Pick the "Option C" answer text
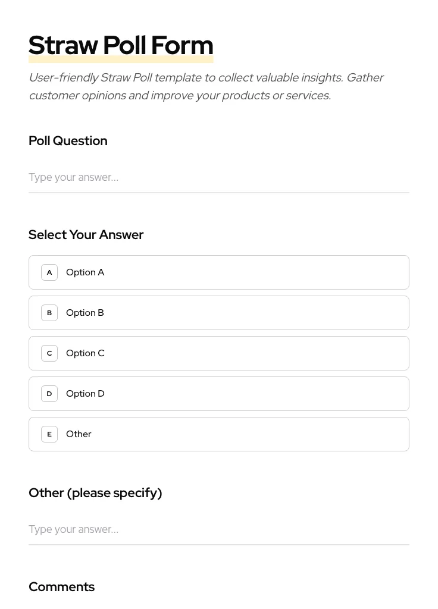This screenshot has height=609, width=438. pyautogui.click(x=85, y=353)
